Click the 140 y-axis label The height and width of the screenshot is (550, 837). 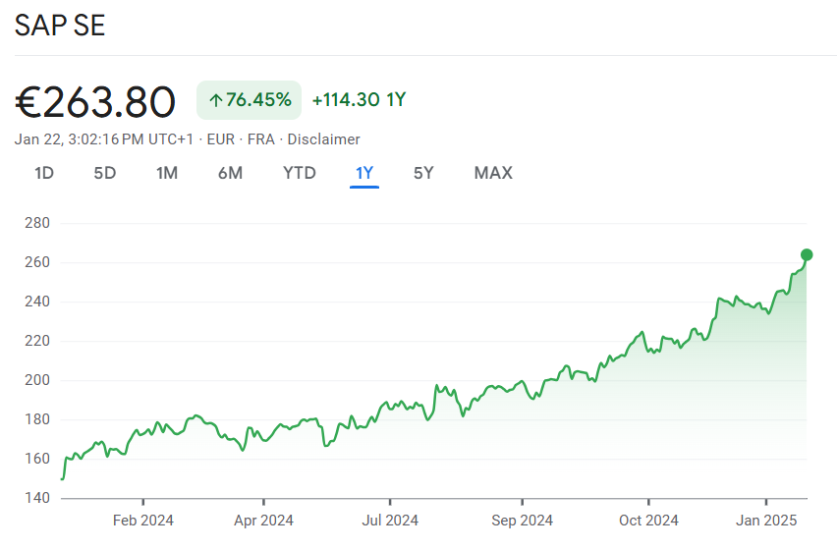click(37, 498)
